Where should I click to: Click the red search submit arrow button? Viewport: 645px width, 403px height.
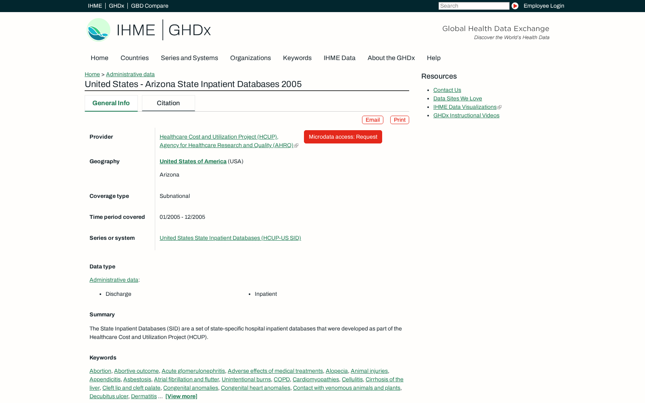click(x=515, y=6)
